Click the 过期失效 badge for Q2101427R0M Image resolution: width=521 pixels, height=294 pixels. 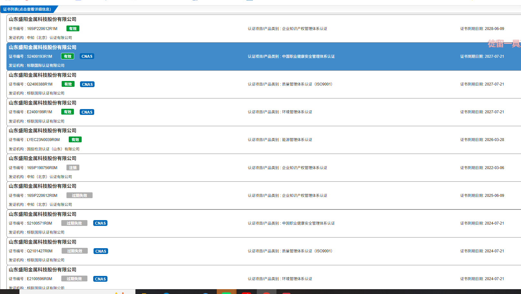coord(75,251)
